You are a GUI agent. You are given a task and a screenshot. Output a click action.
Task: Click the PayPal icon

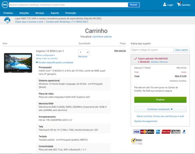point(184,132)
